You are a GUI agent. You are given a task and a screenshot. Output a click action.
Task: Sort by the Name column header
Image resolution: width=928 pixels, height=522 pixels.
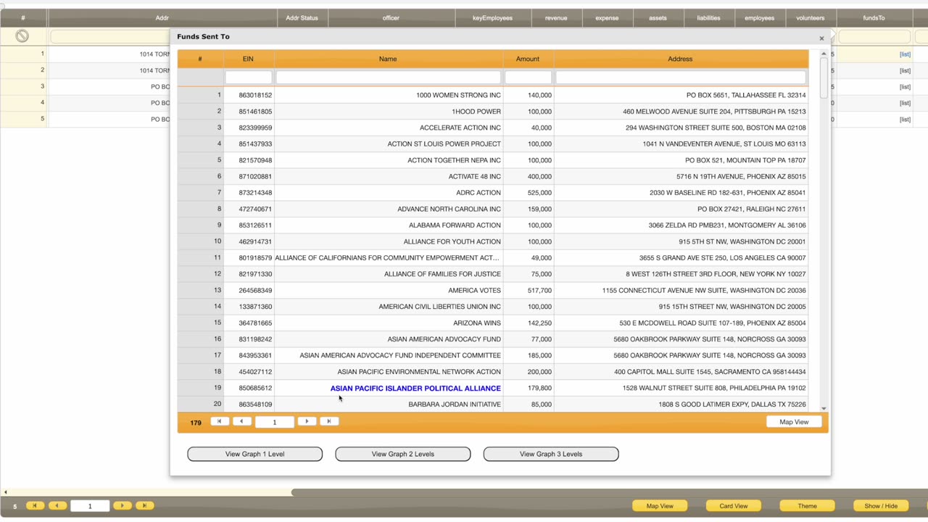388,59
